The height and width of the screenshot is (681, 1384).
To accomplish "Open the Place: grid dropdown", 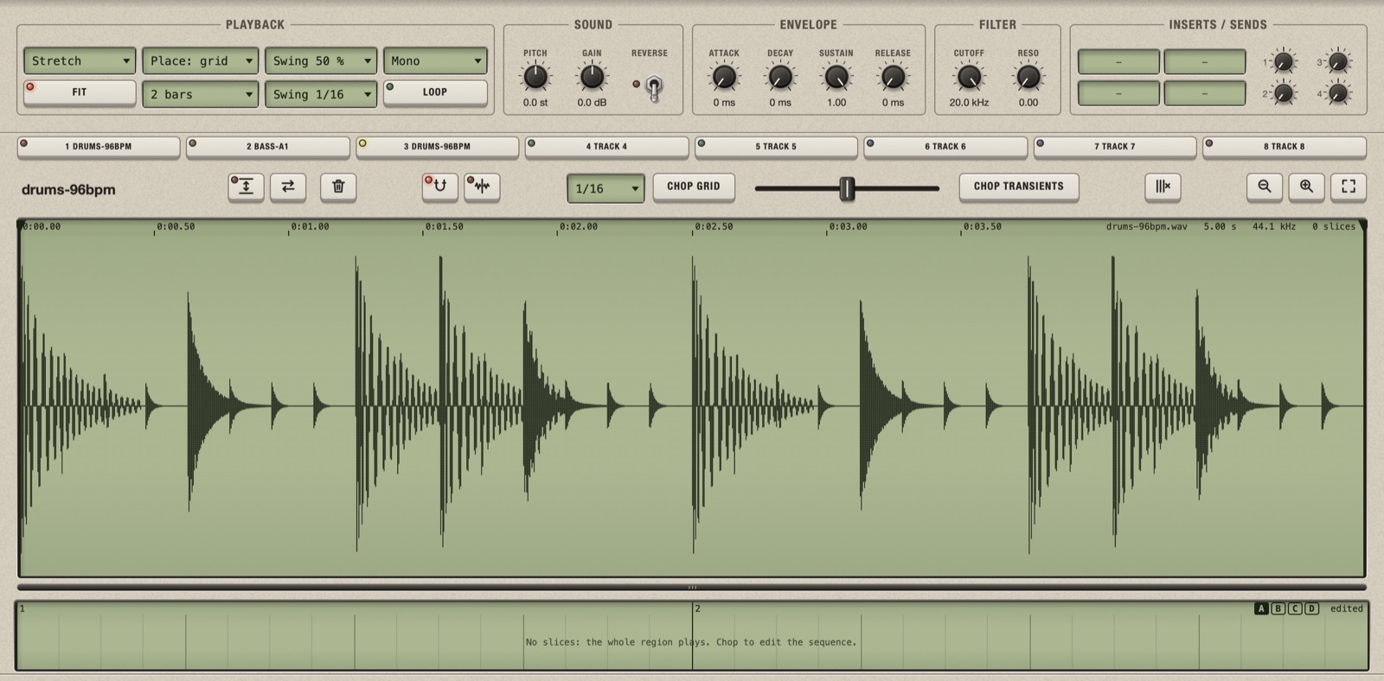I will pos(201,60).
